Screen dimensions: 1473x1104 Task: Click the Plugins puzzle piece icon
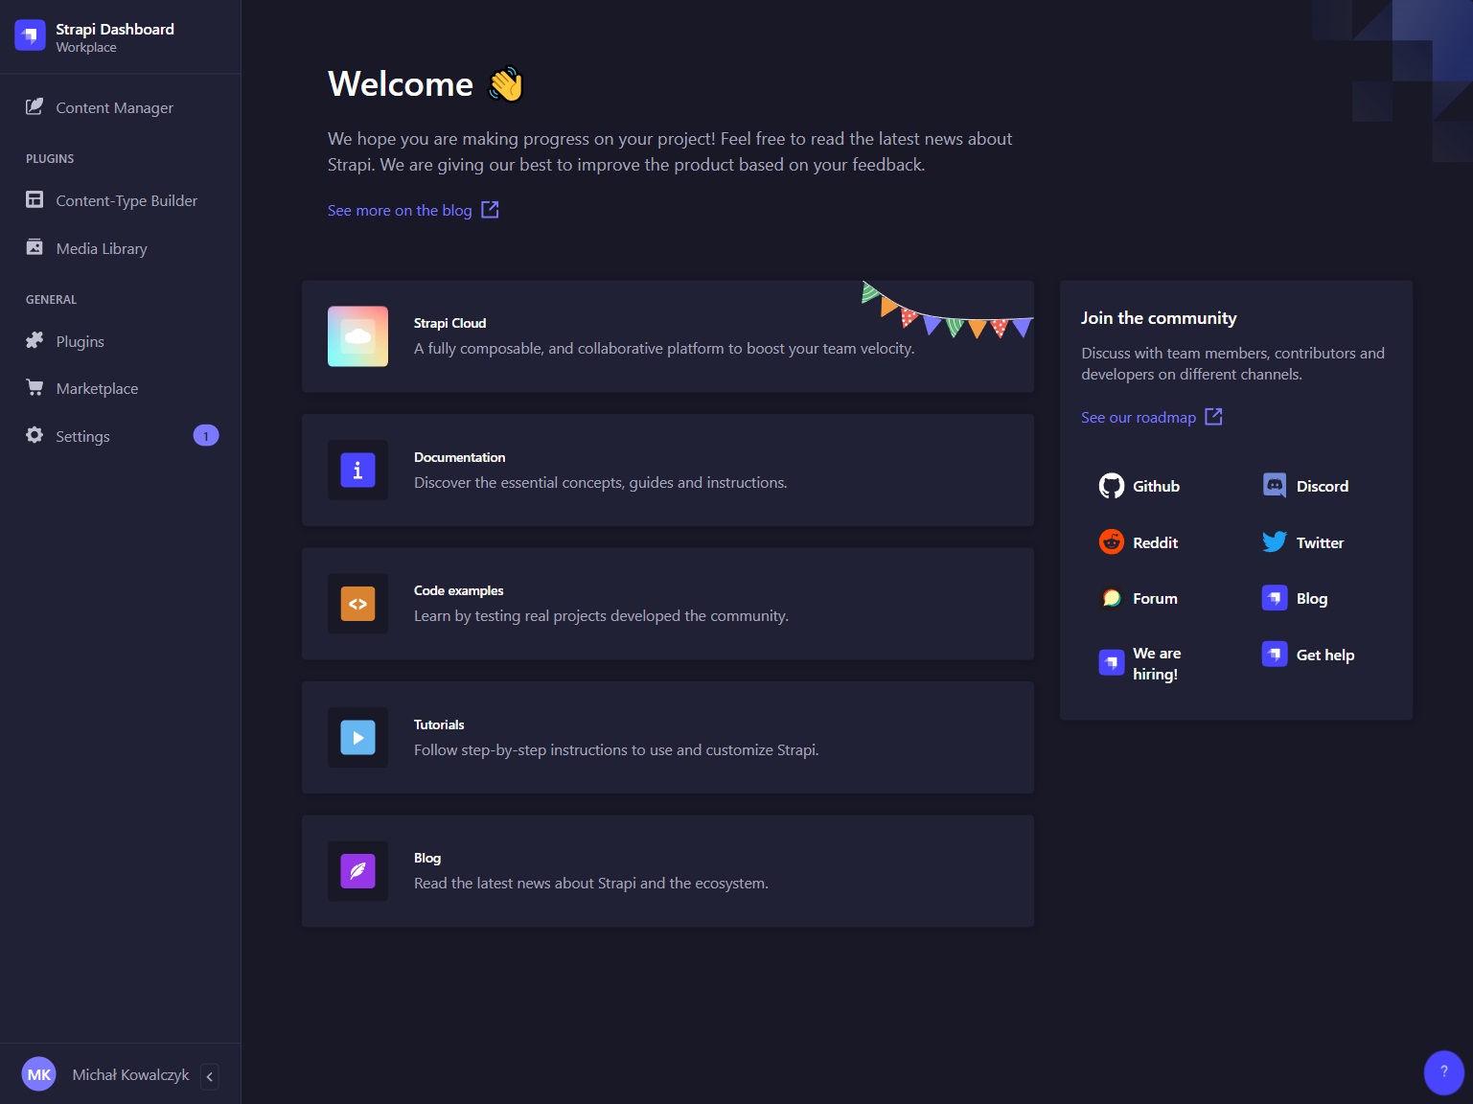click(x=35, y=340)
